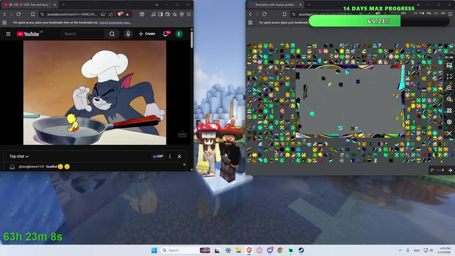Open YouTube notifications bell
Screen dimensions: 455x256
pos(166,34)
